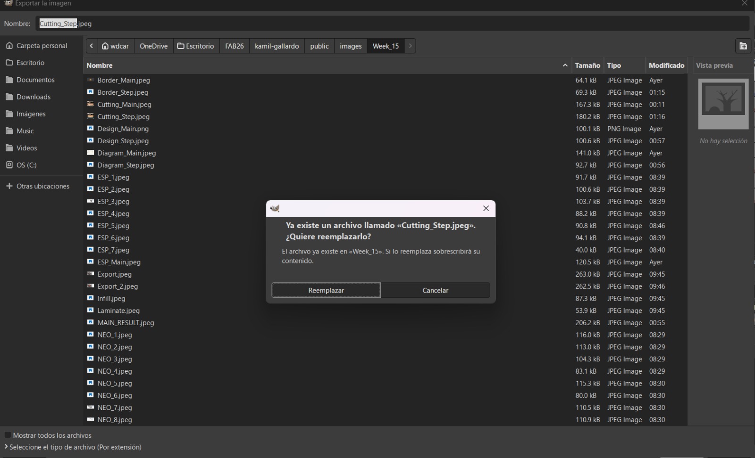This screenshot has height=458, width=755.
Task: Open Imágenes in the sidebar
Action: 42,114
